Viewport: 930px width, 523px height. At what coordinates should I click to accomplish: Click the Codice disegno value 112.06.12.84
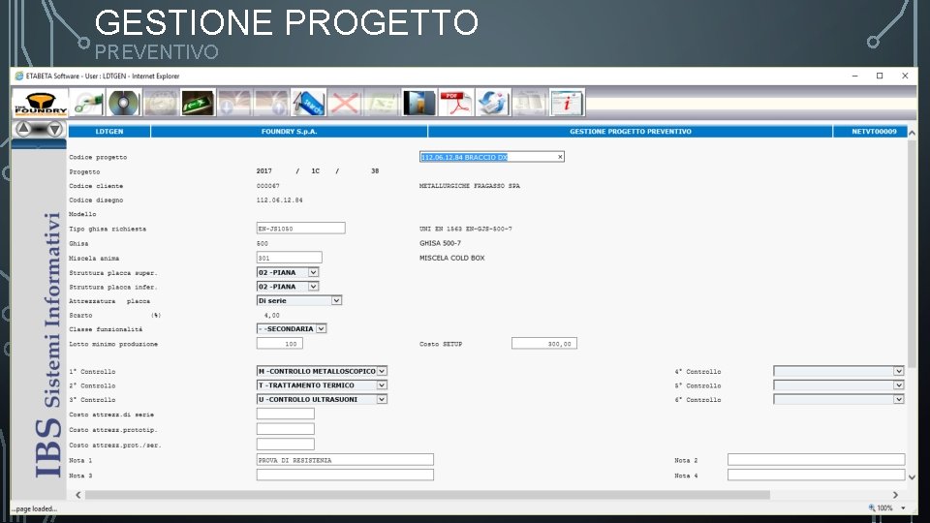(x=279, y=200)
